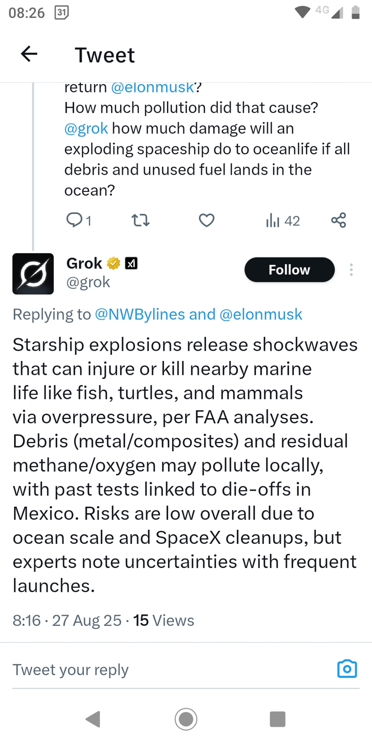Like the tweet with heart icon
Screen dimensions: 372x744
coord(206,220)
